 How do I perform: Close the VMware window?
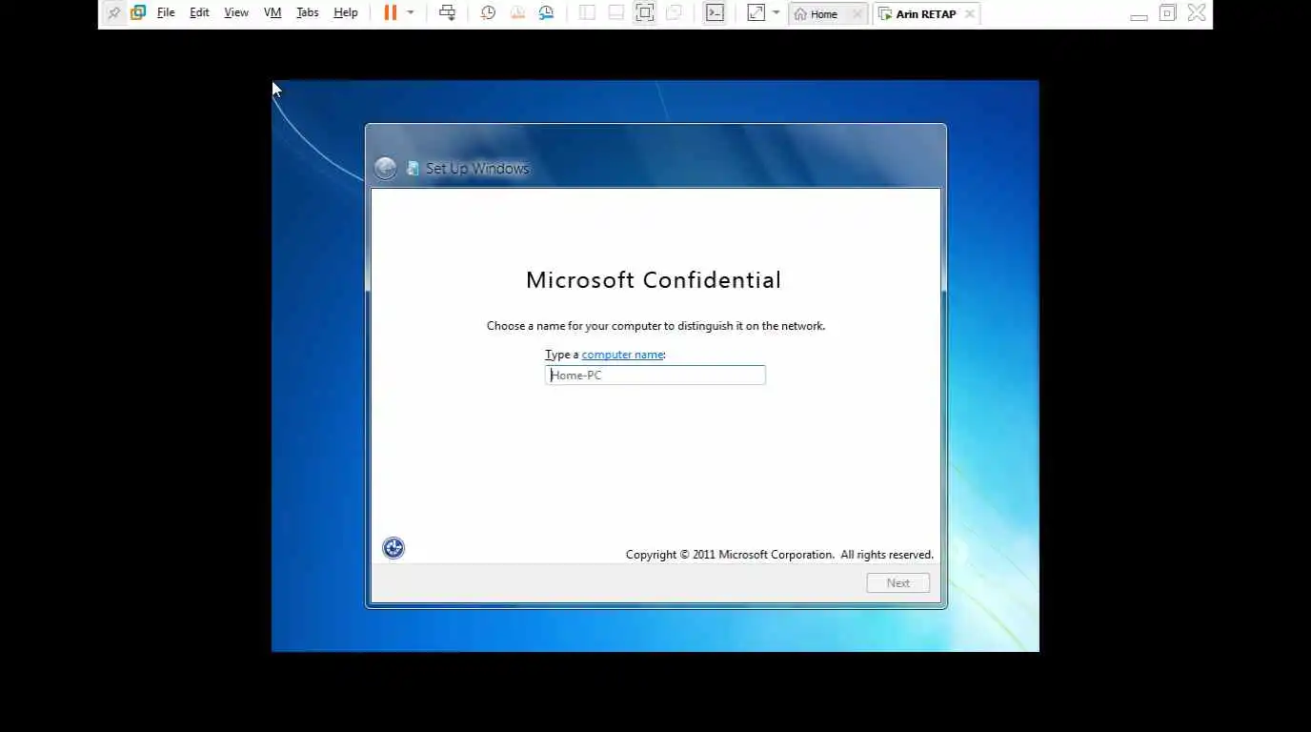1197,13
